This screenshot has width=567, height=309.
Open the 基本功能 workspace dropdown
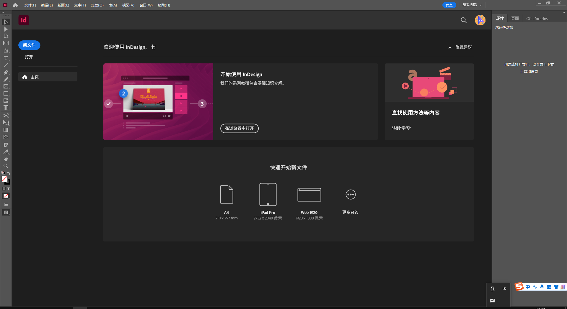click(472, 5)
